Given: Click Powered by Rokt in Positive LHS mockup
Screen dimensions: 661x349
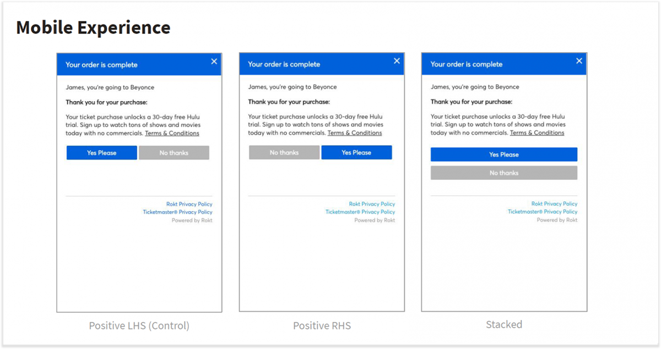Looking at the screenshot, I should pos(192,220).
